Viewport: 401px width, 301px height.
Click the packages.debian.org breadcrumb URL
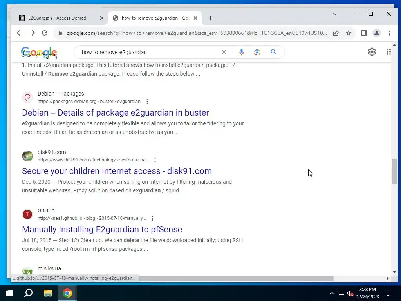click(x=89, y=102)
